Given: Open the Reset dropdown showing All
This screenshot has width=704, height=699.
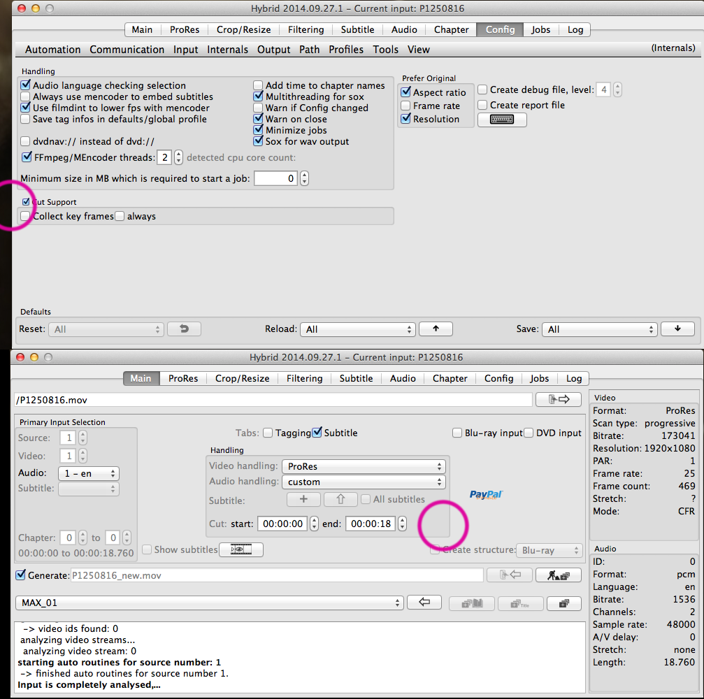Looking at the screenshot, I should click(106, 329).
